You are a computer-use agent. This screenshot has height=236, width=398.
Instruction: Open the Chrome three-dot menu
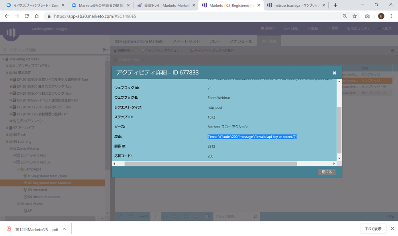pos(391,16)
